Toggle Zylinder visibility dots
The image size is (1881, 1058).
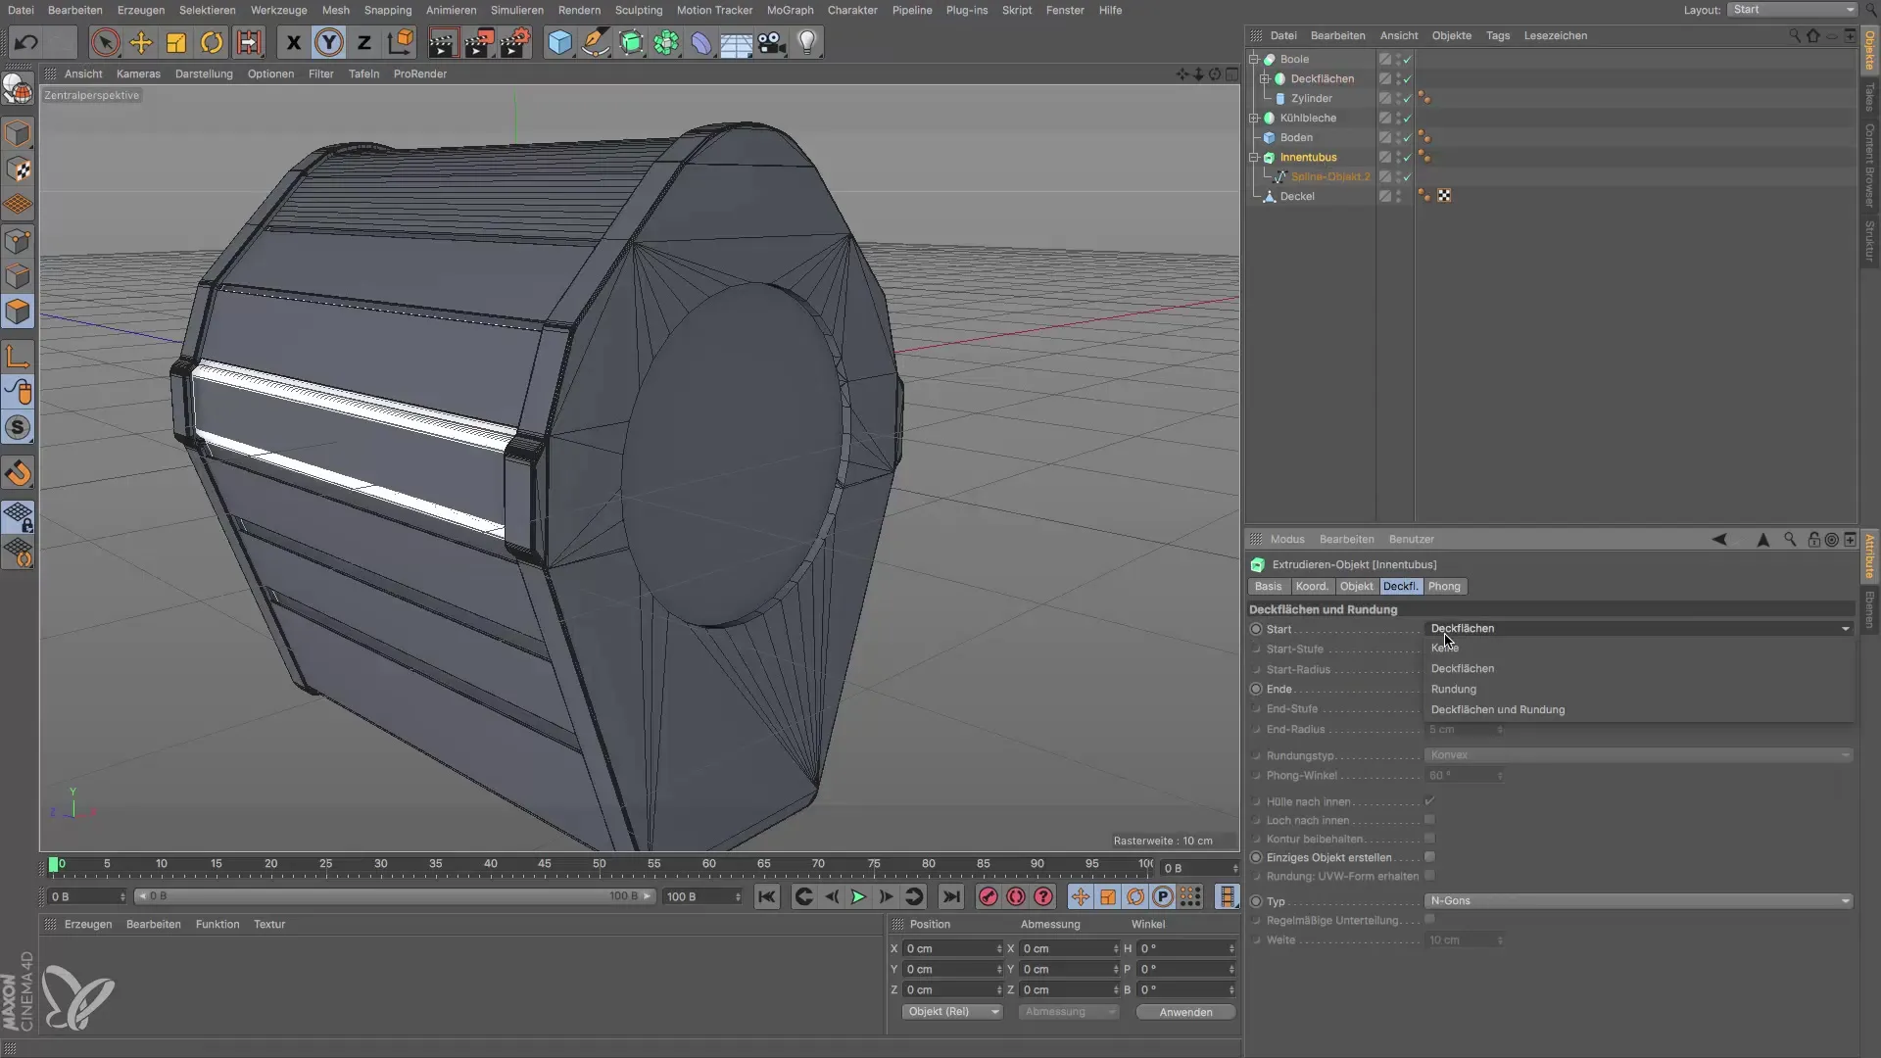[x=1398, y=98]
